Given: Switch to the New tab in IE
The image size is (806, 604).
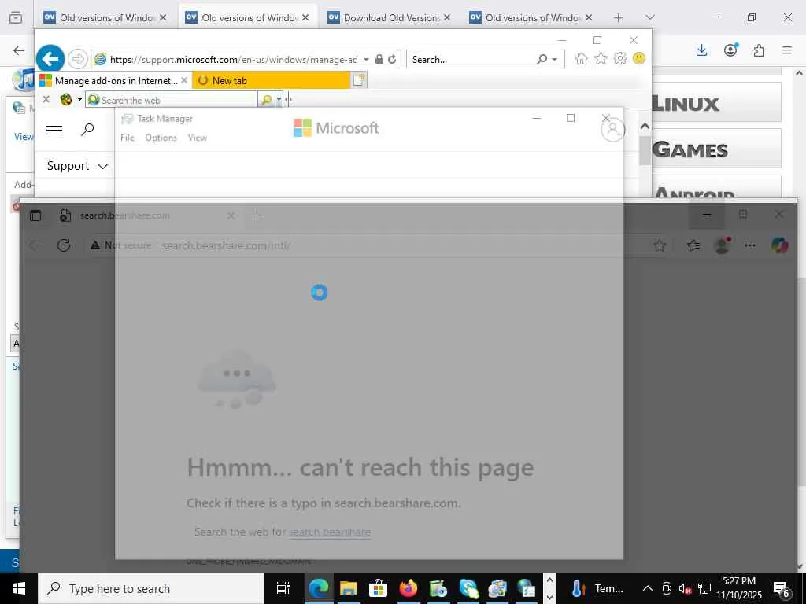Looking at the screenshot, I should [271, 81].
